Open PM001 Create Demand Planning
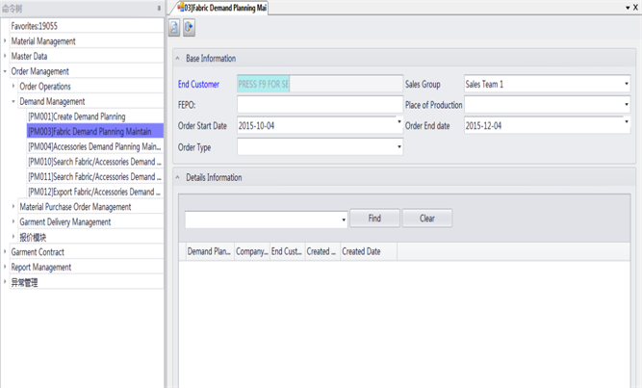This screenshot has height=388, width=642. (x=77, y=116)
